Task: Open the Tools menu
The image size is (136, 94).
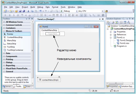Action: 63,7
